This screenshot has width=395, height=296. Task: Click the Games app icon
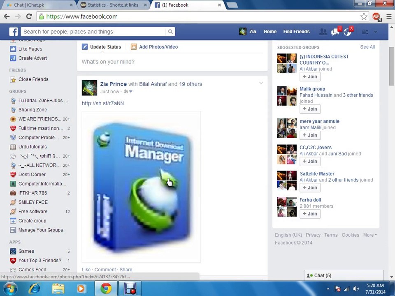[13, 251]
